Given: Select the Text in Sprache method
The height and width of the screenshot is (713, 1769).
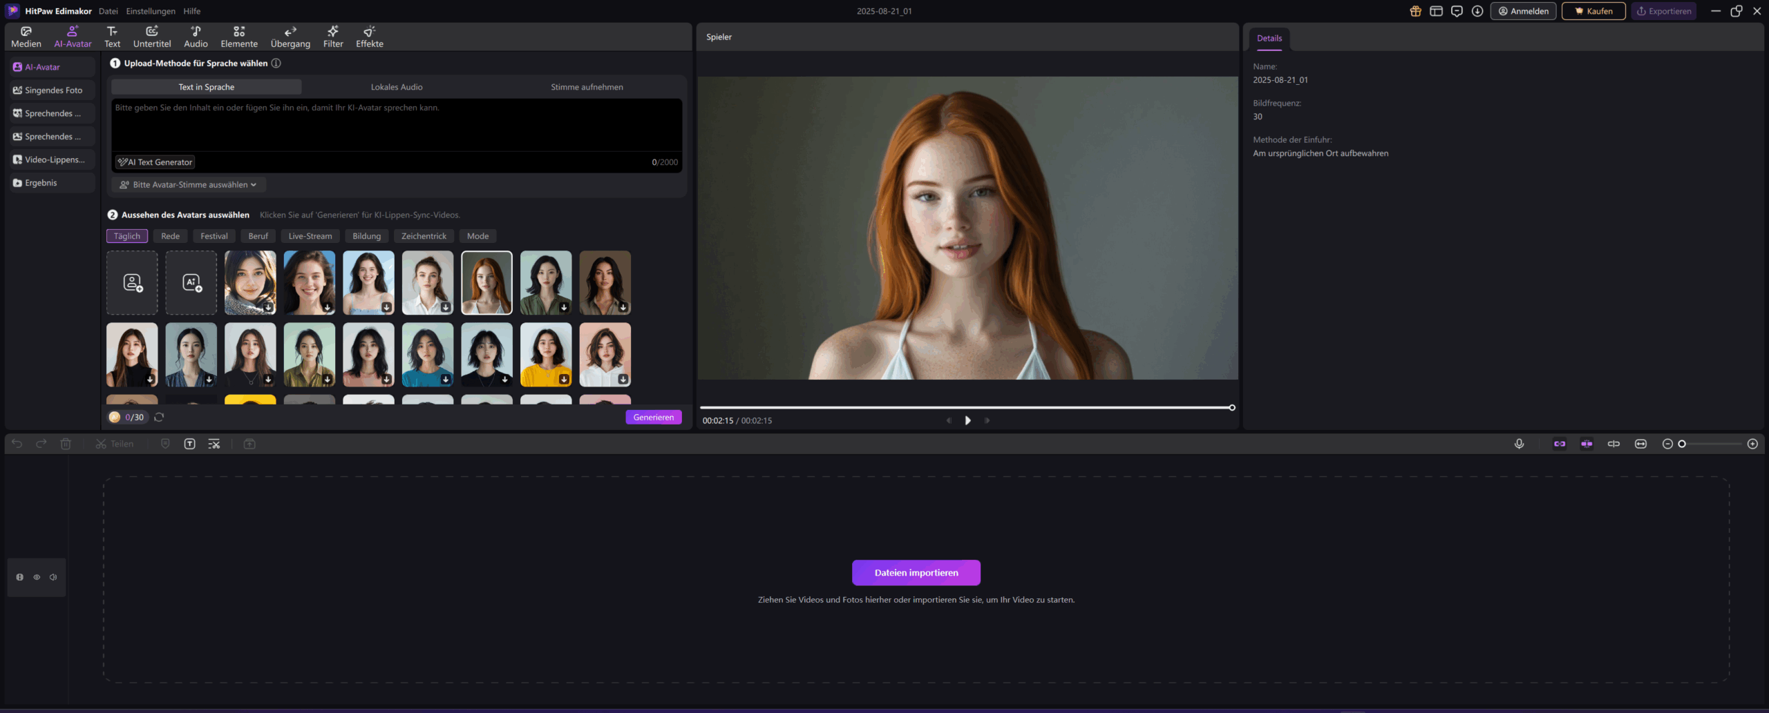Looking at the screenshot, I should pyautogui.click(x=207, y=87).
